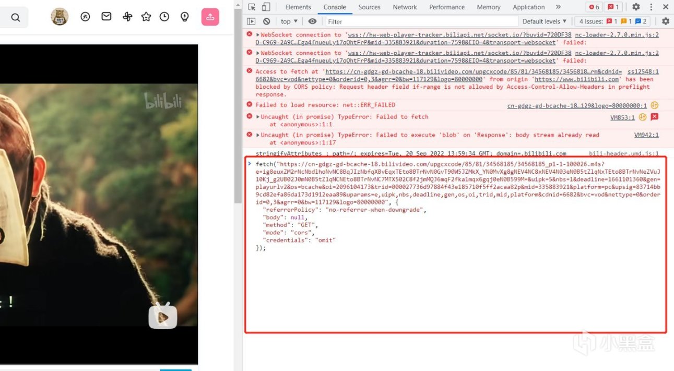Click the "method": "GET" line
The image size is (674, 371).
(290, 225)
